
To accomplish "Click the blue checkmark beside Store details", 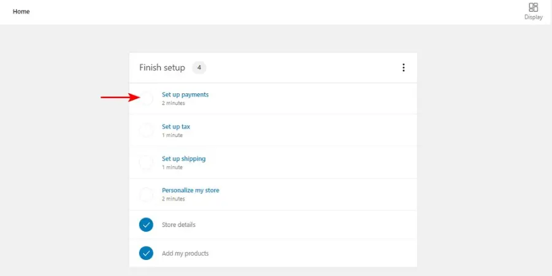I will tap(146, 224).
